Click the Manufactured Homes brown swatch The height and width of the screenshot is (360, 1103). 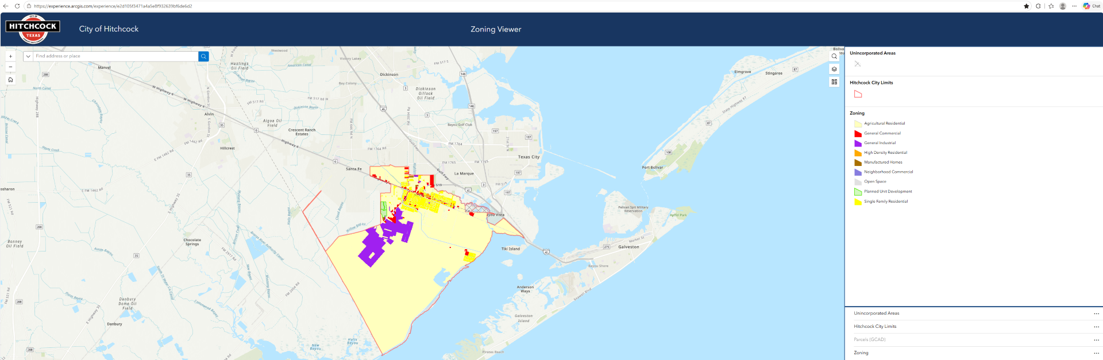point(858,162)
